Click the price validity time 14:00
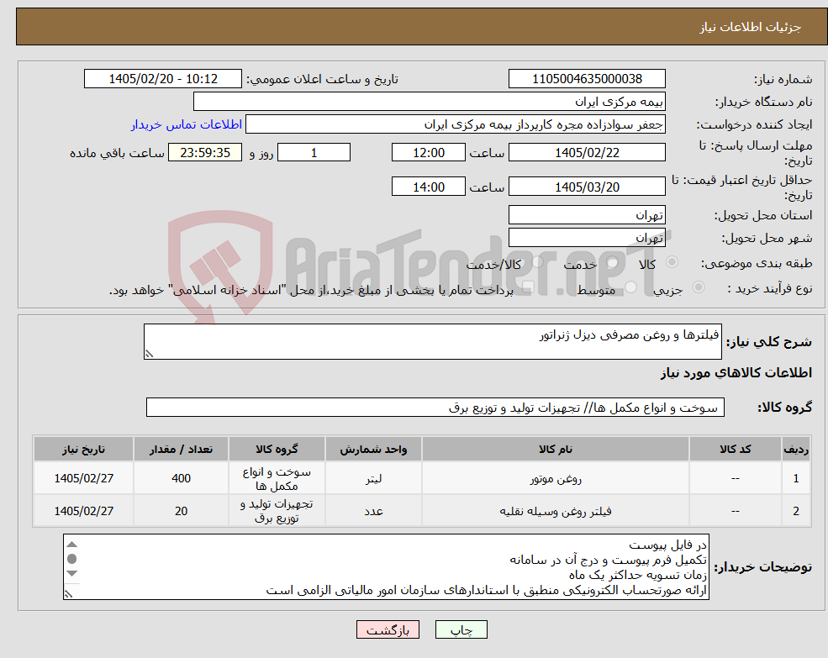The image size is (828, 658). (x=428, y=187)
